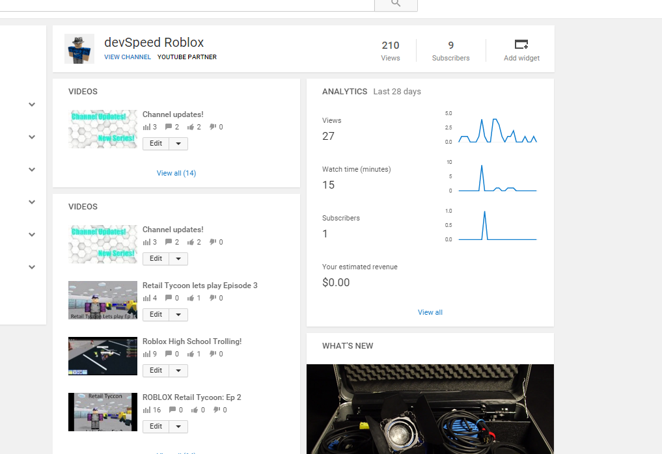Screen dimensions: 662x454
Task: Click View all under Analytics
Action: (430, 312)
